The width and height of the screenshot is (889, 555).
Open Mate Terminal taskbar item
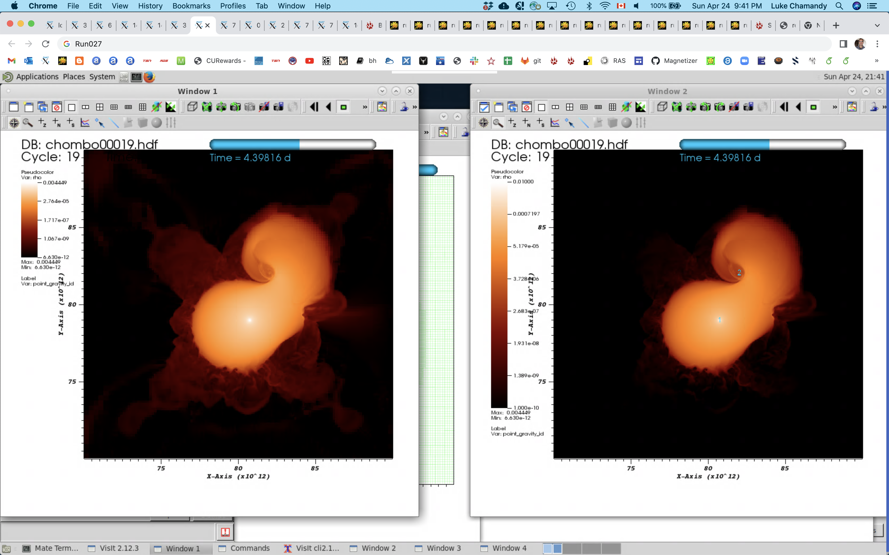click(x=51, y=548)
